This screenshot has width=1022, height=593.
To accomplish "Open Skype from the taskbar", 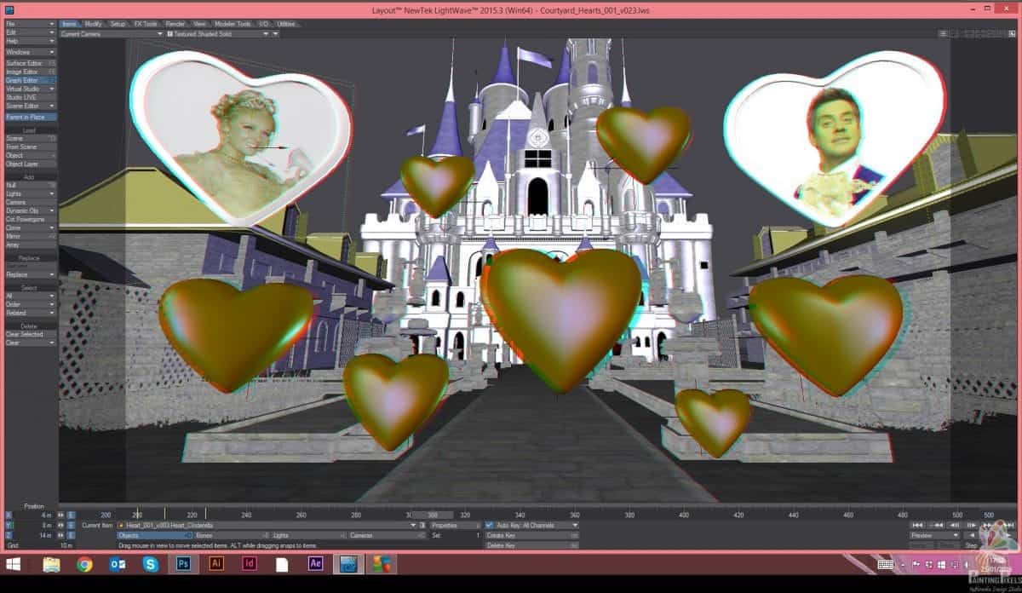I will point(151,564).
